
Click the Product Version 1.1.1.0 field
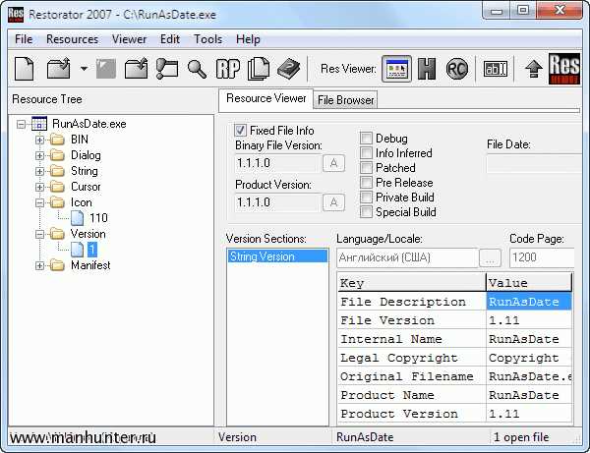pos(277,202)
